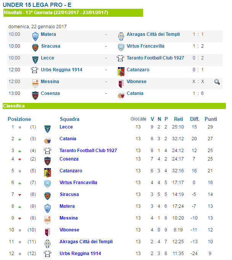This screenshot has height=260, width=232.
Task: Open match details magnifier for Messina-Vibonese
Action: click(217, 82)
